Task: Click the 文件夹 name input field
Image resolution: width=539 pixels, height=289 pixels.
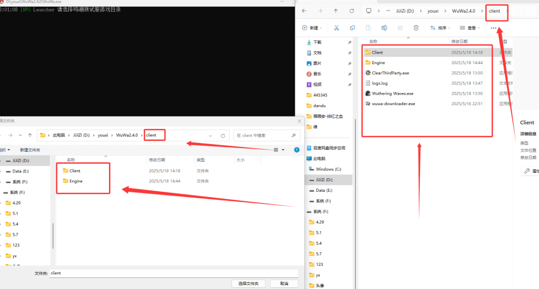Action: click(x=174, y=273)
